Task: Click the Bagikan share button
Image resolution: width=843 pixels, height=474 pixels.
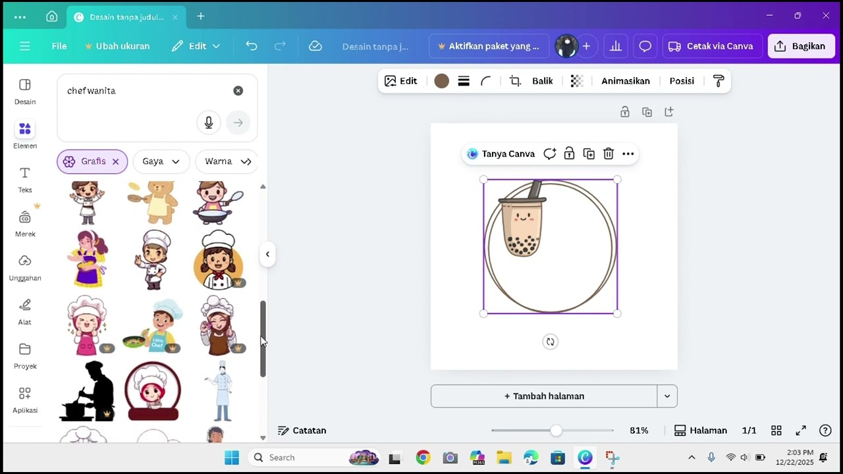Action: [x=802, y=46]
